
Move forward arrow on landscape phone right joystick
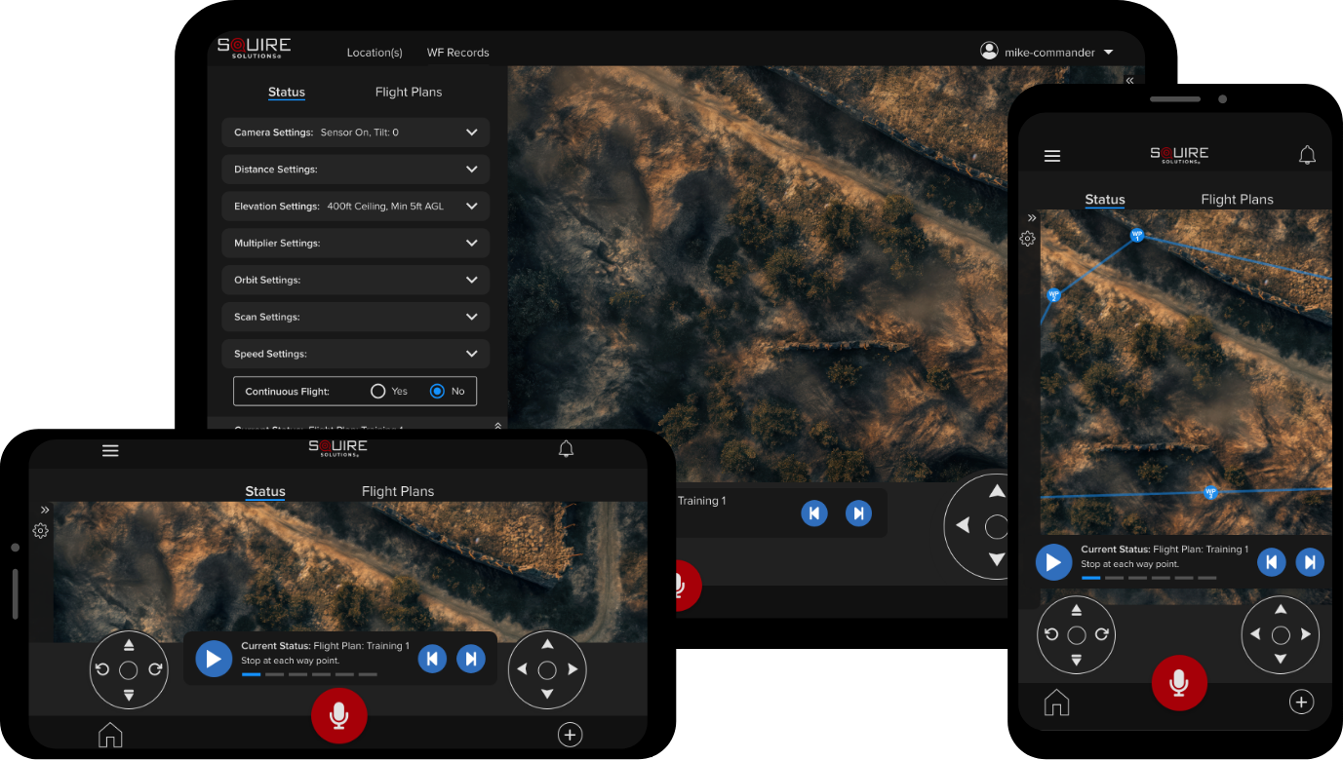[547, 644]
